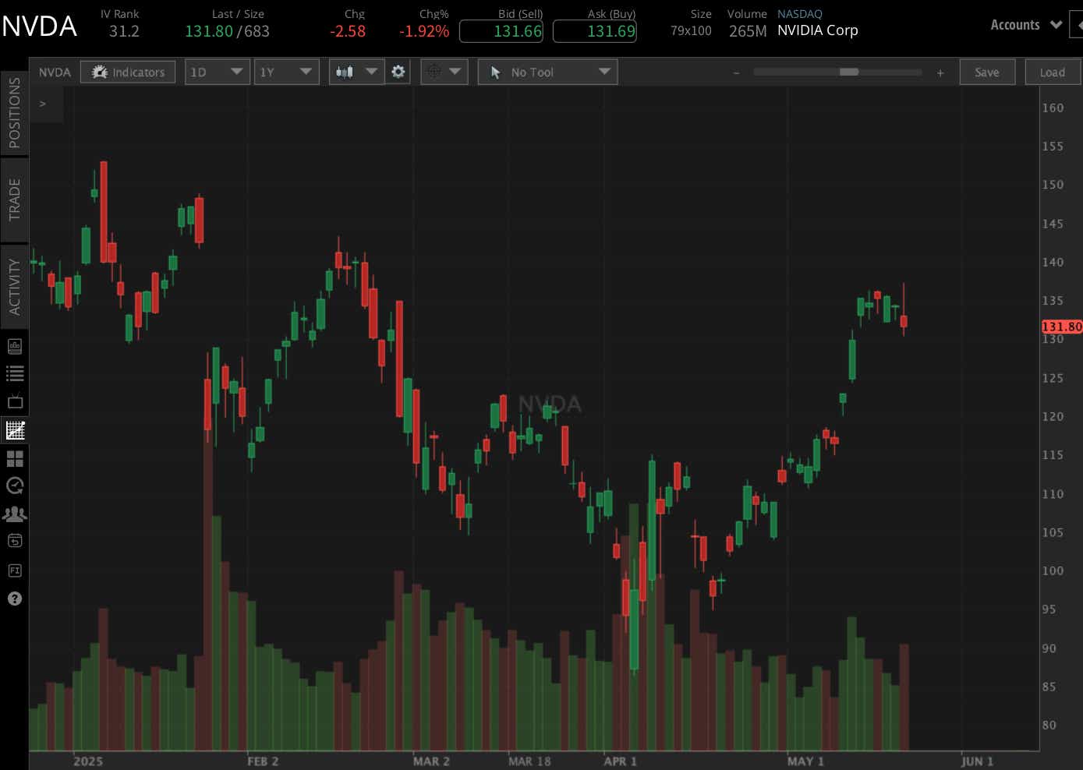Open the social/follow traders icon
Image resolution: width=1083 pixels, height=770 pixels.
[x=15, y=514]
